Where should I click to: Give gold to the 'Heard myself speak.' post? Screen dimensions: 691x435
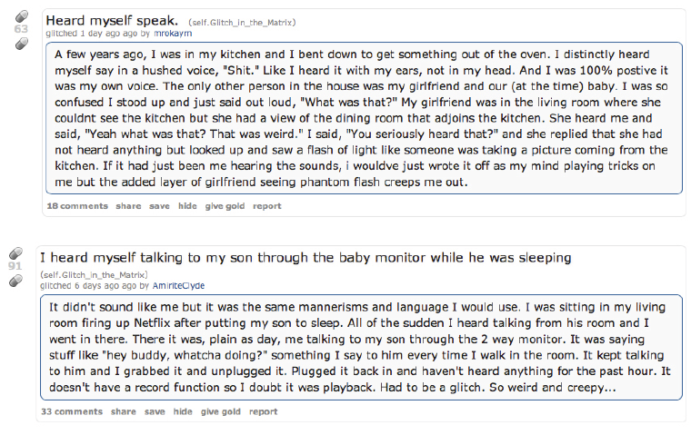225,206
